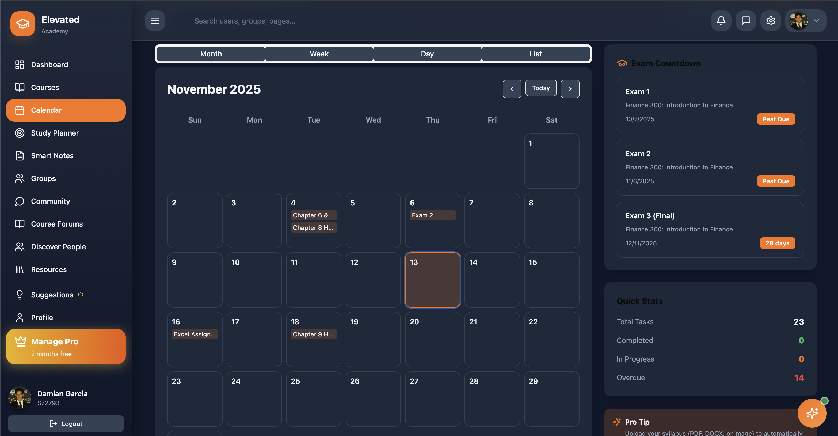Open Dashboard from the sidebar

[66, 65]
